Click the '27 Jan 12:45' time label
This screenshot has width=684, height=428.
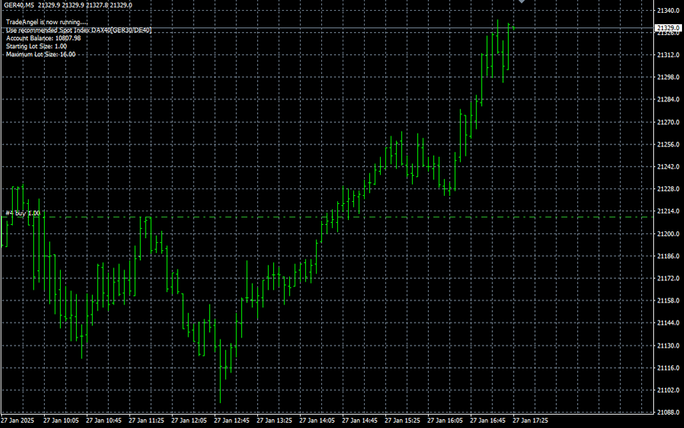233,421
